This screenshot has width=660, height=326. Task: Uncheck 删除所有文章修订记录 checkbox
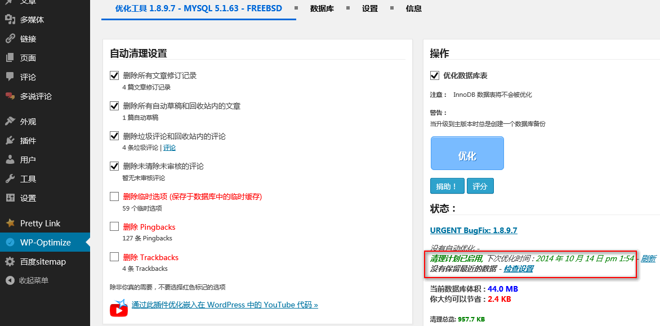(114, 75)
